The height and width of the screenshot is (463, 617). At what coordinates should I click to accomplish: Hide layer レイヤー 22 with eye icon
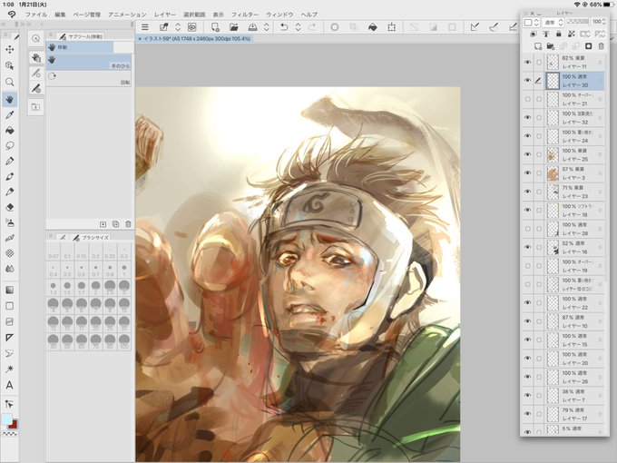(528, 302)
